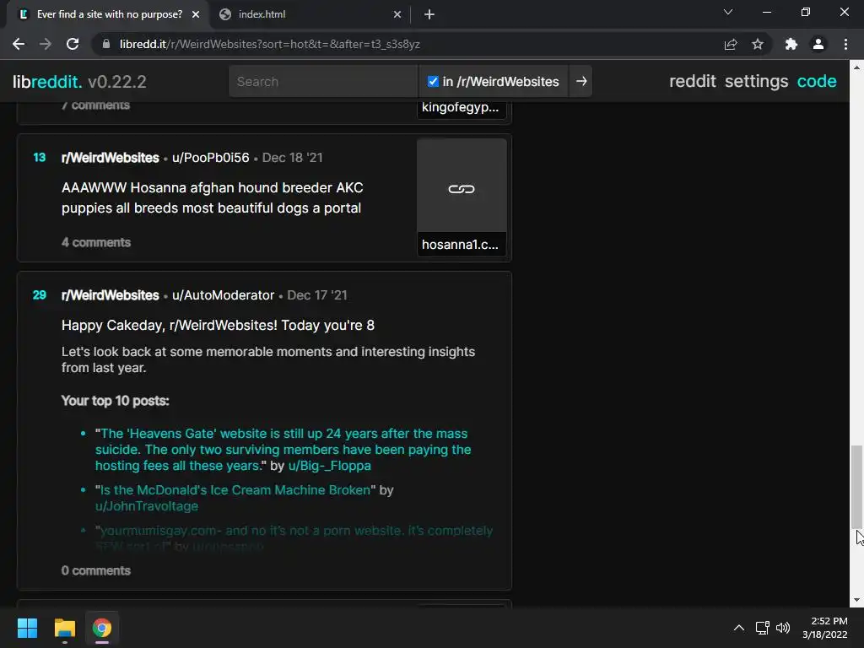Click the hosanna1.c... domain label

[x=461, y=244]
